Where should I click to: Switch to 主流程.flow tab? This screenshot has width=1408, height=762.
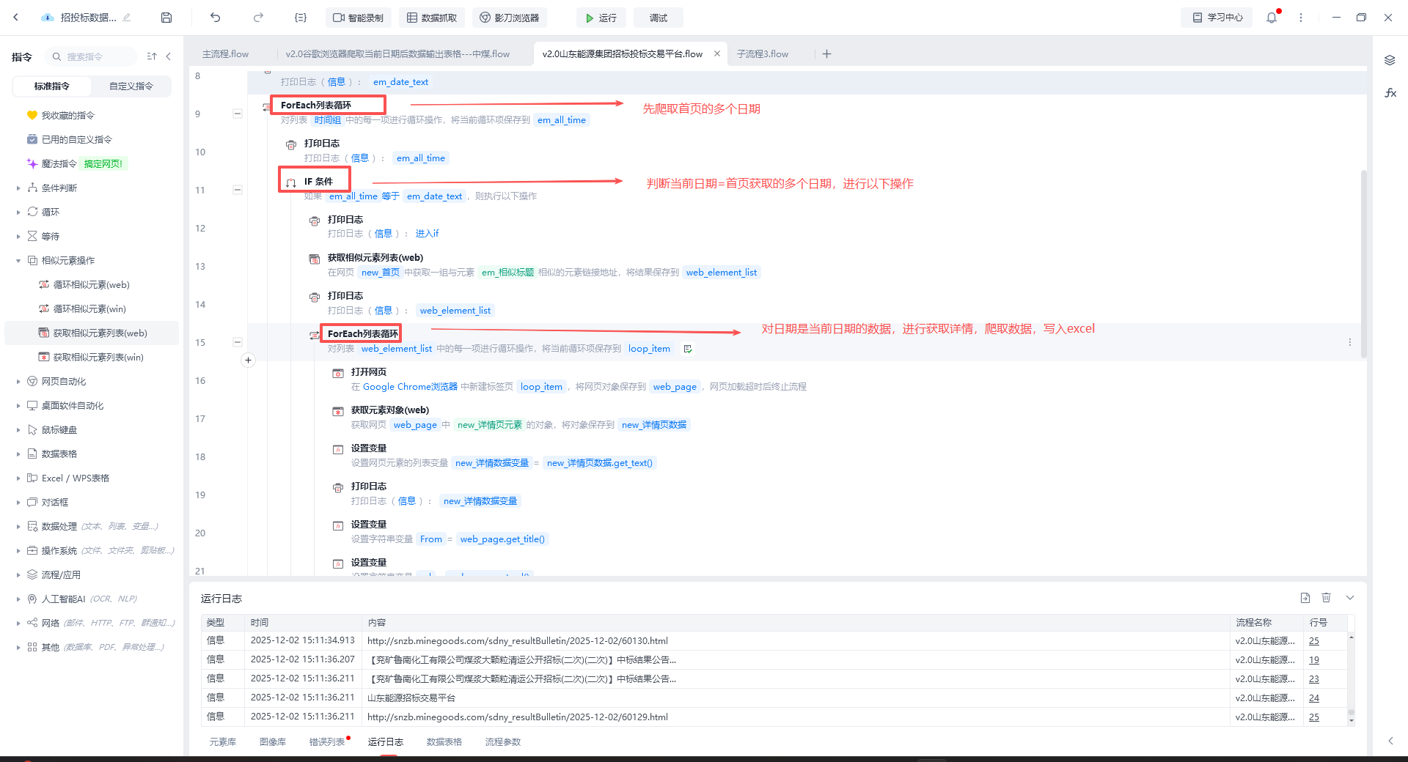click(225, 53)
